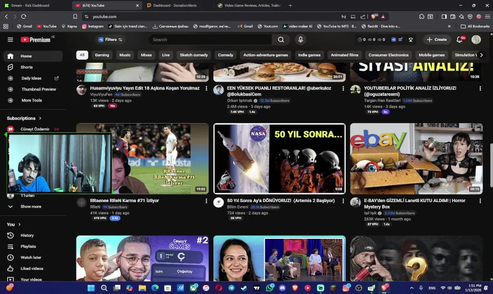Bookmark this page icon
The width and height of the screenshot is (493, 294).
click(75, 17)
